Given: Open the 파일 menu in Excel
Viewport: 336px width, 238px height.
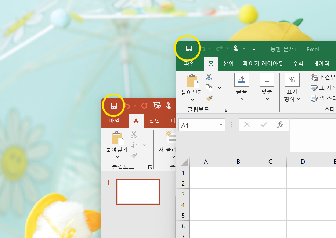Looking at the screenshot, I should 189,64.
